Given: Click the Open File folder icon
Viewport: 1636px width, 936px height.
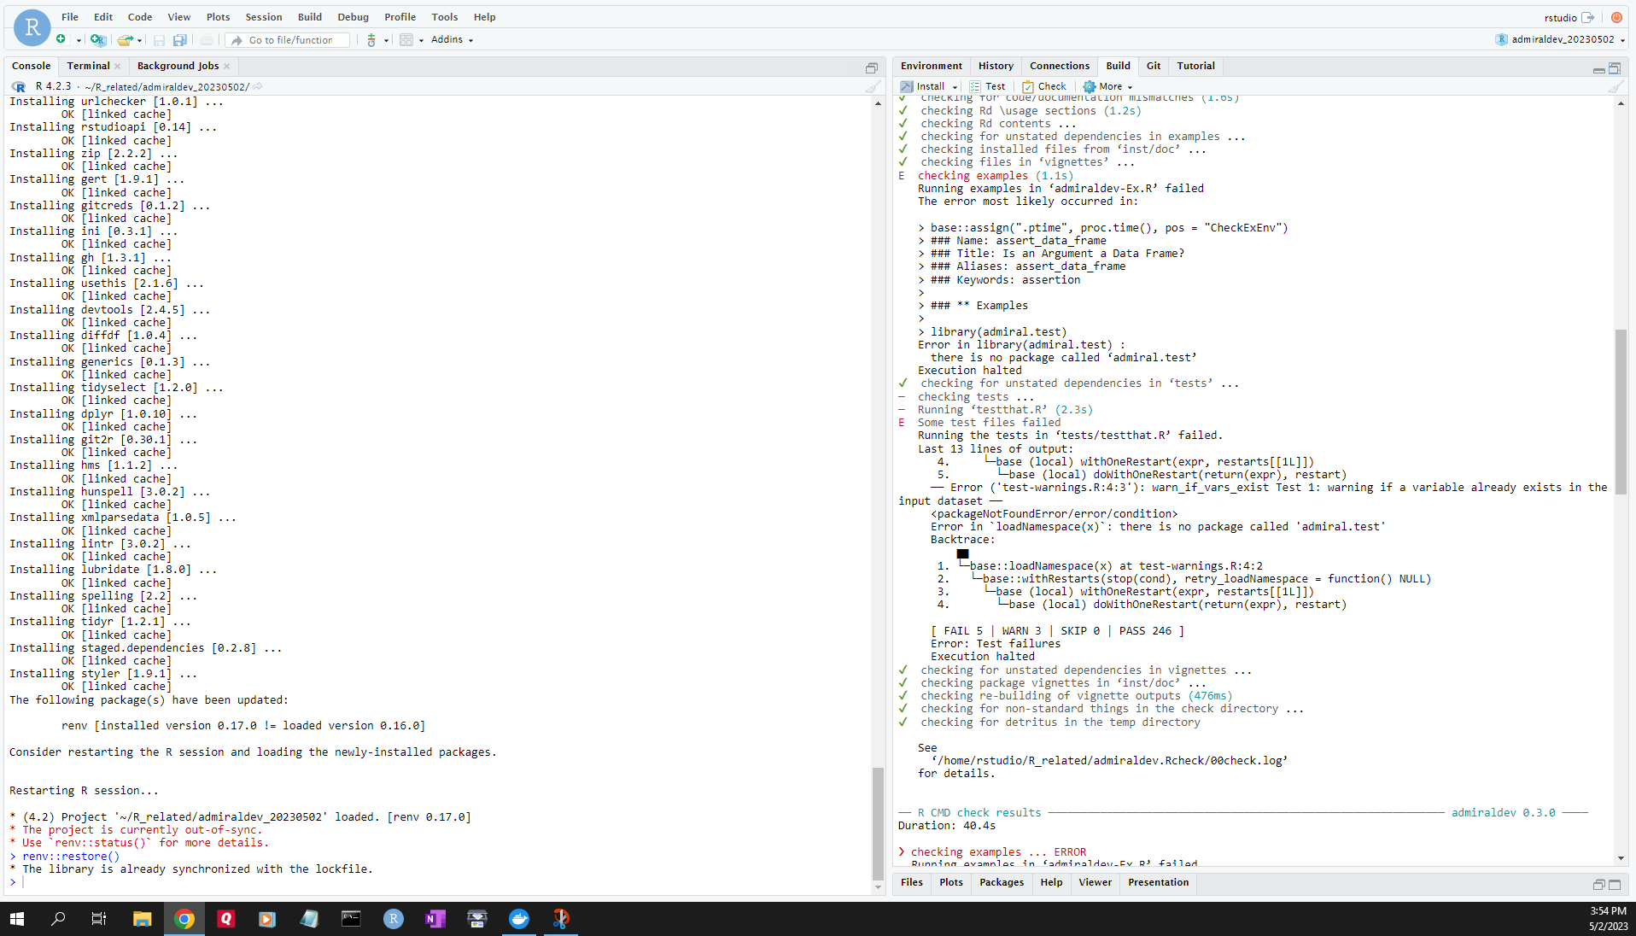Looking at the screenshot, I should pos(125,39).
